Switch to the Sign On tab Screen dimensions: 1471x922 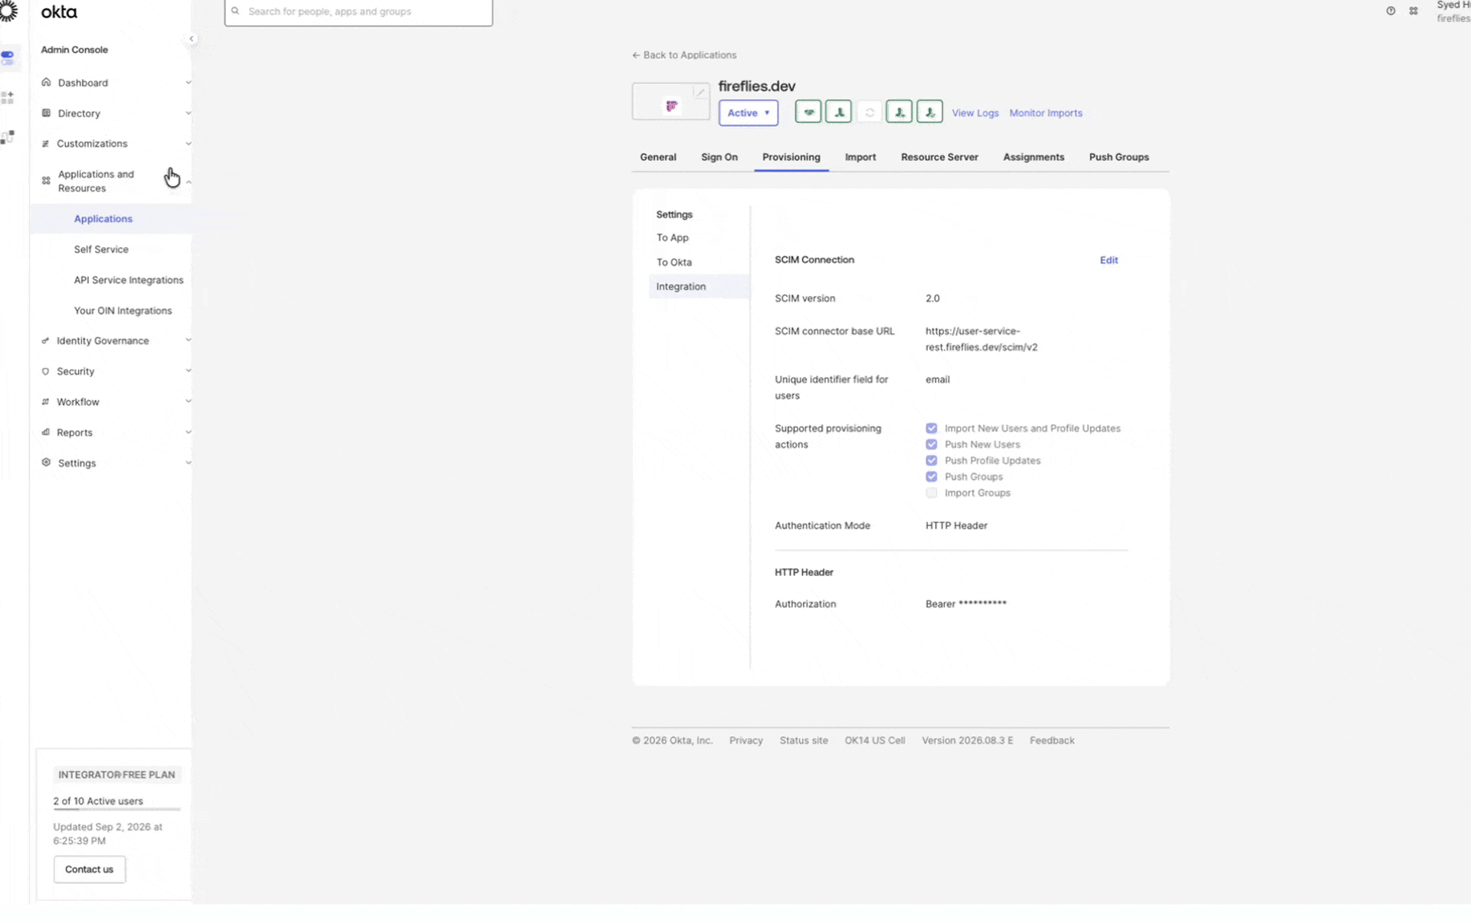click(719, 157)
